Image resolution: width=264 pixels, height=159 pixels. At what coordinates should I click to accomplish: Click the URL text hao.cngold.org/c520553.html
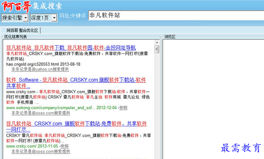[33, 64]
